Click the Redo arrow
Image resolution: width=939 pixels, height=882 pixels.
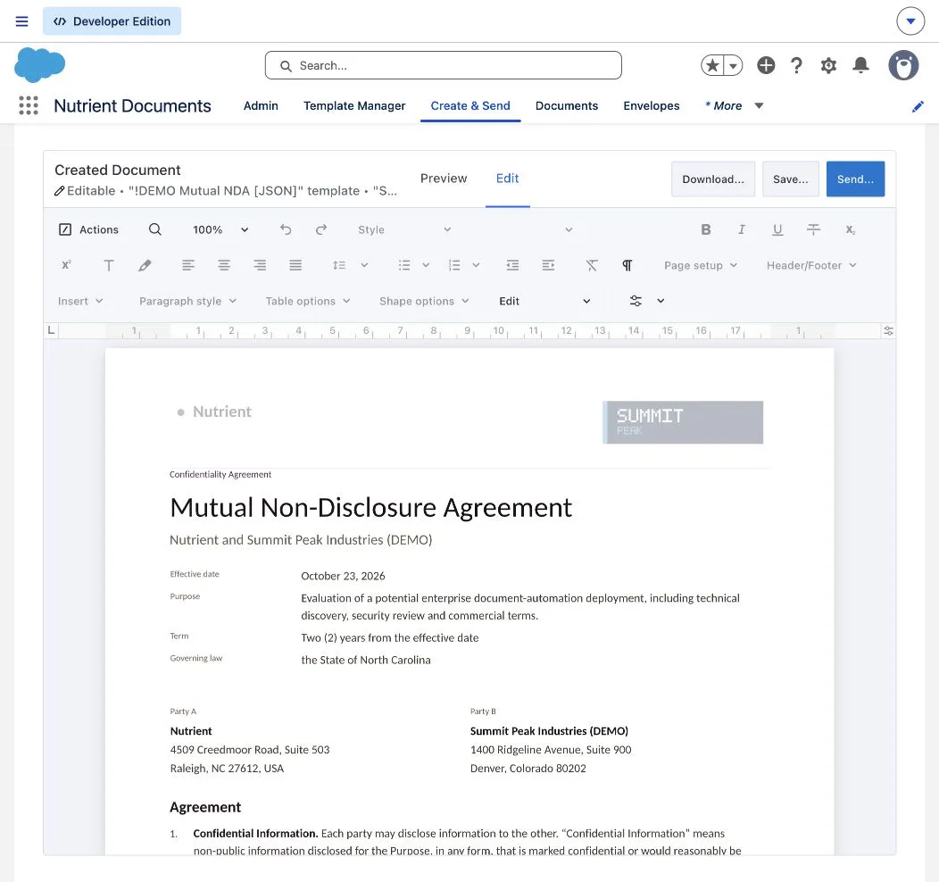(x=321, y=229)
